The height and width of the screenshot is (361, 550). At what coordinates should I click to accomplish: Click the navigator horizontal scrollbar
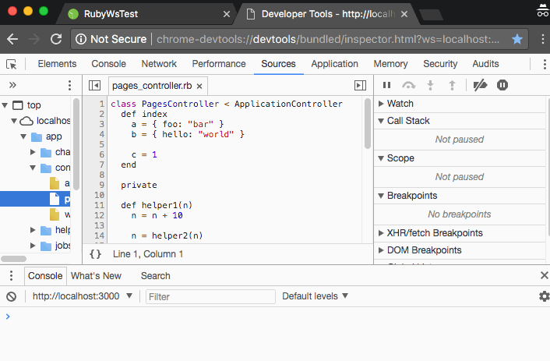pos(14,259)
